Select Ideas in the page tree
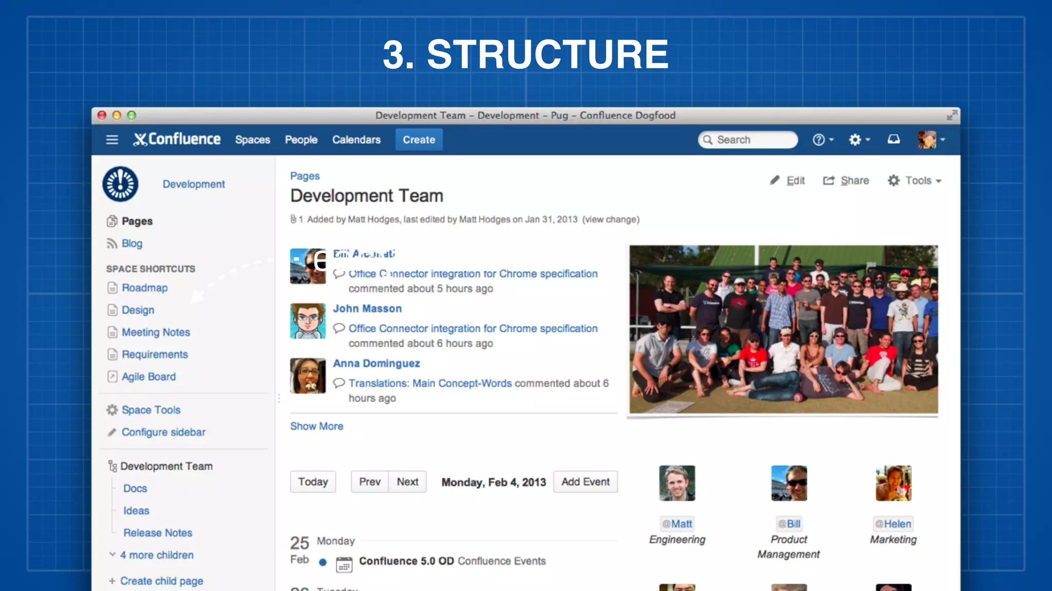Screen dimensions: 1052x591 [x=136, y=510]
